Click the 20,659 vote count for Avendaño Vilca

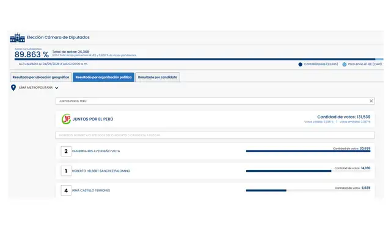(x=365, y=149)
